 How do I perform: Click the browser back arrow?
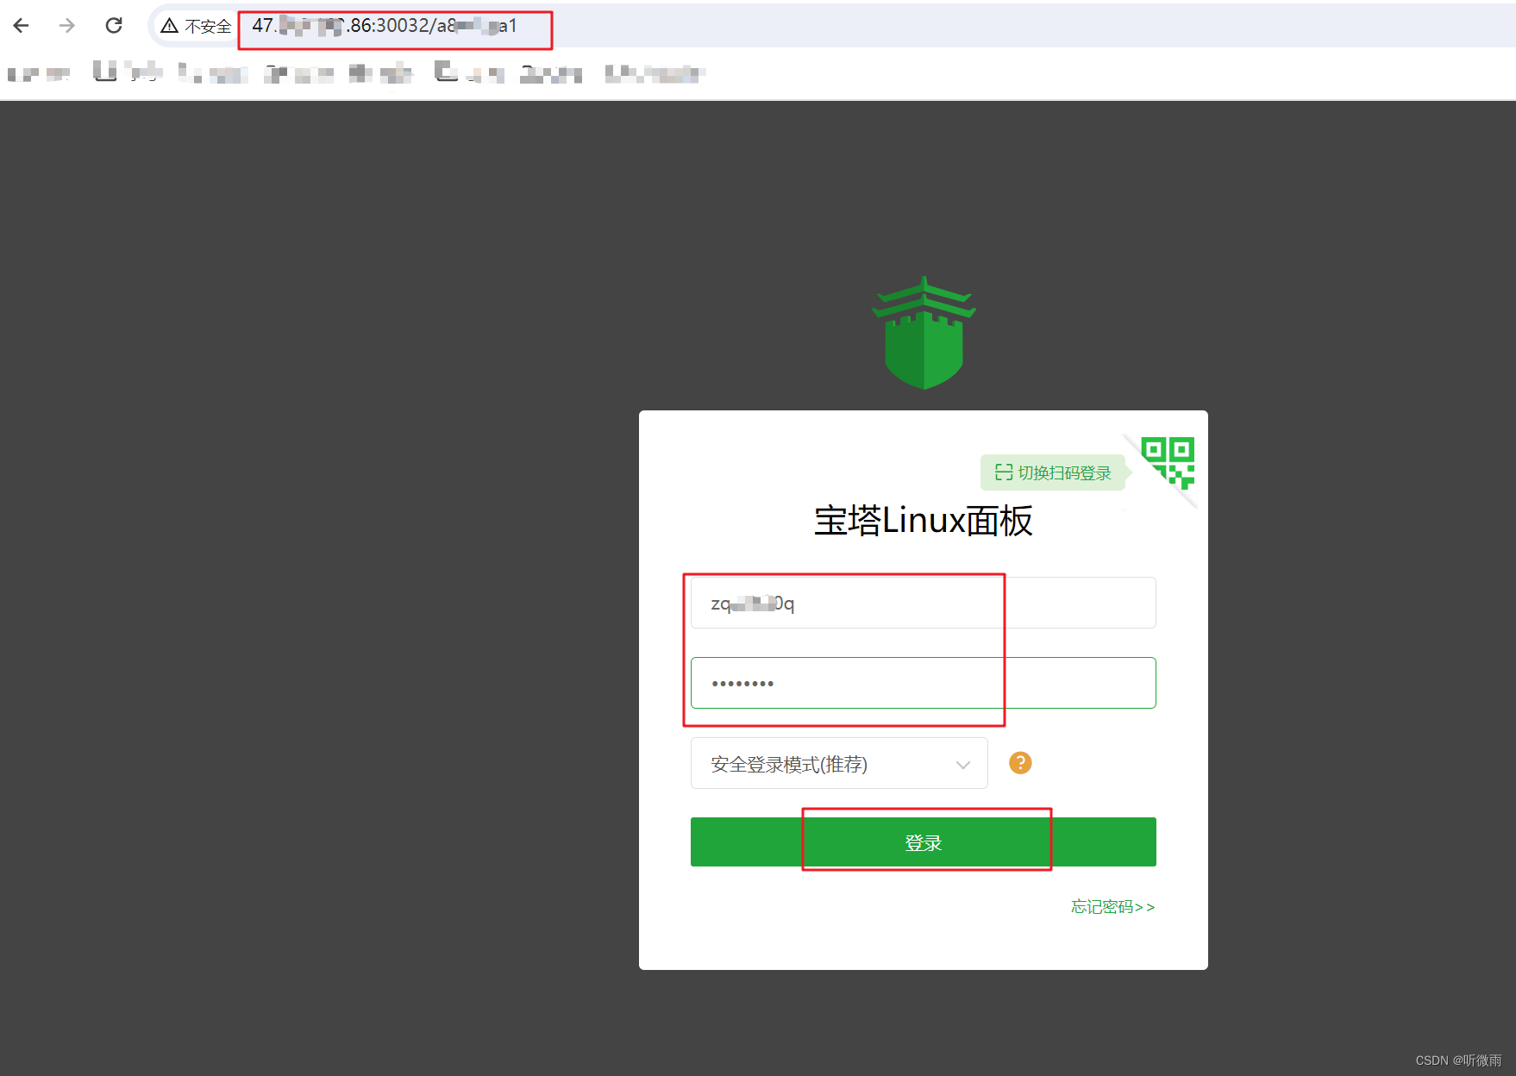(22, 26)
